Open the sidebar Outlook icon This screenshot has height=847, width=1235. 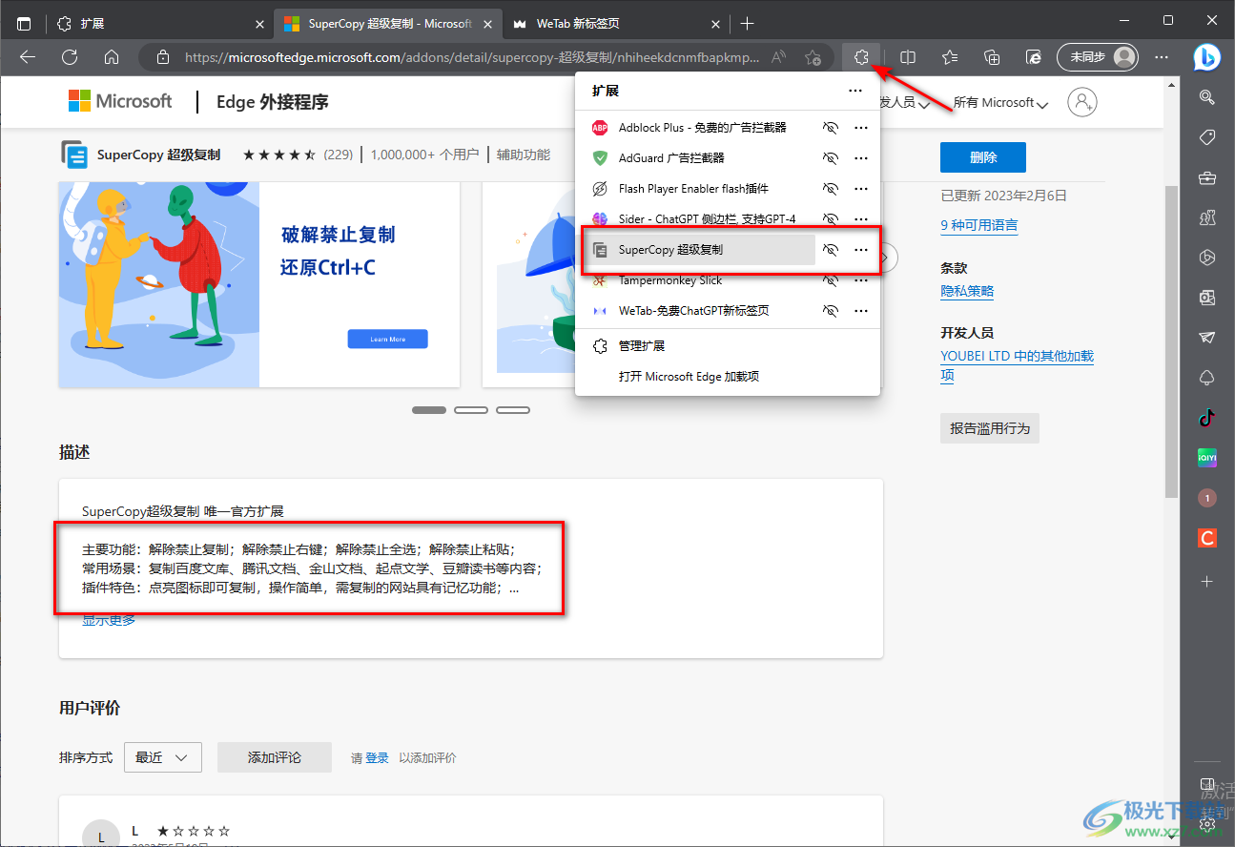[x=1207, y=298]
